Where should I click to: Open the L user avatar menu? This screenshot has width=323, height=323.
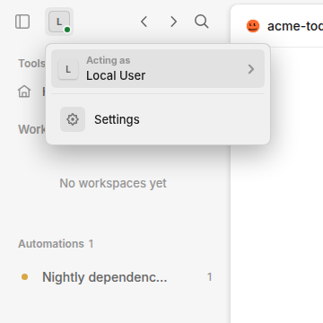pyautogui.click(x=59, y=22)
